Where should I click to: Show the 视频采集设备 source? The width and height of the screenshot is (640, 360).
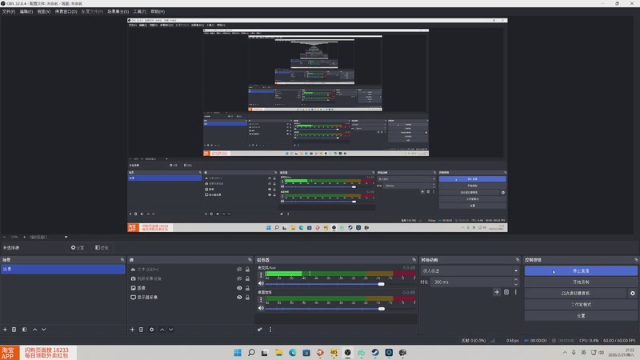[239, 278]
